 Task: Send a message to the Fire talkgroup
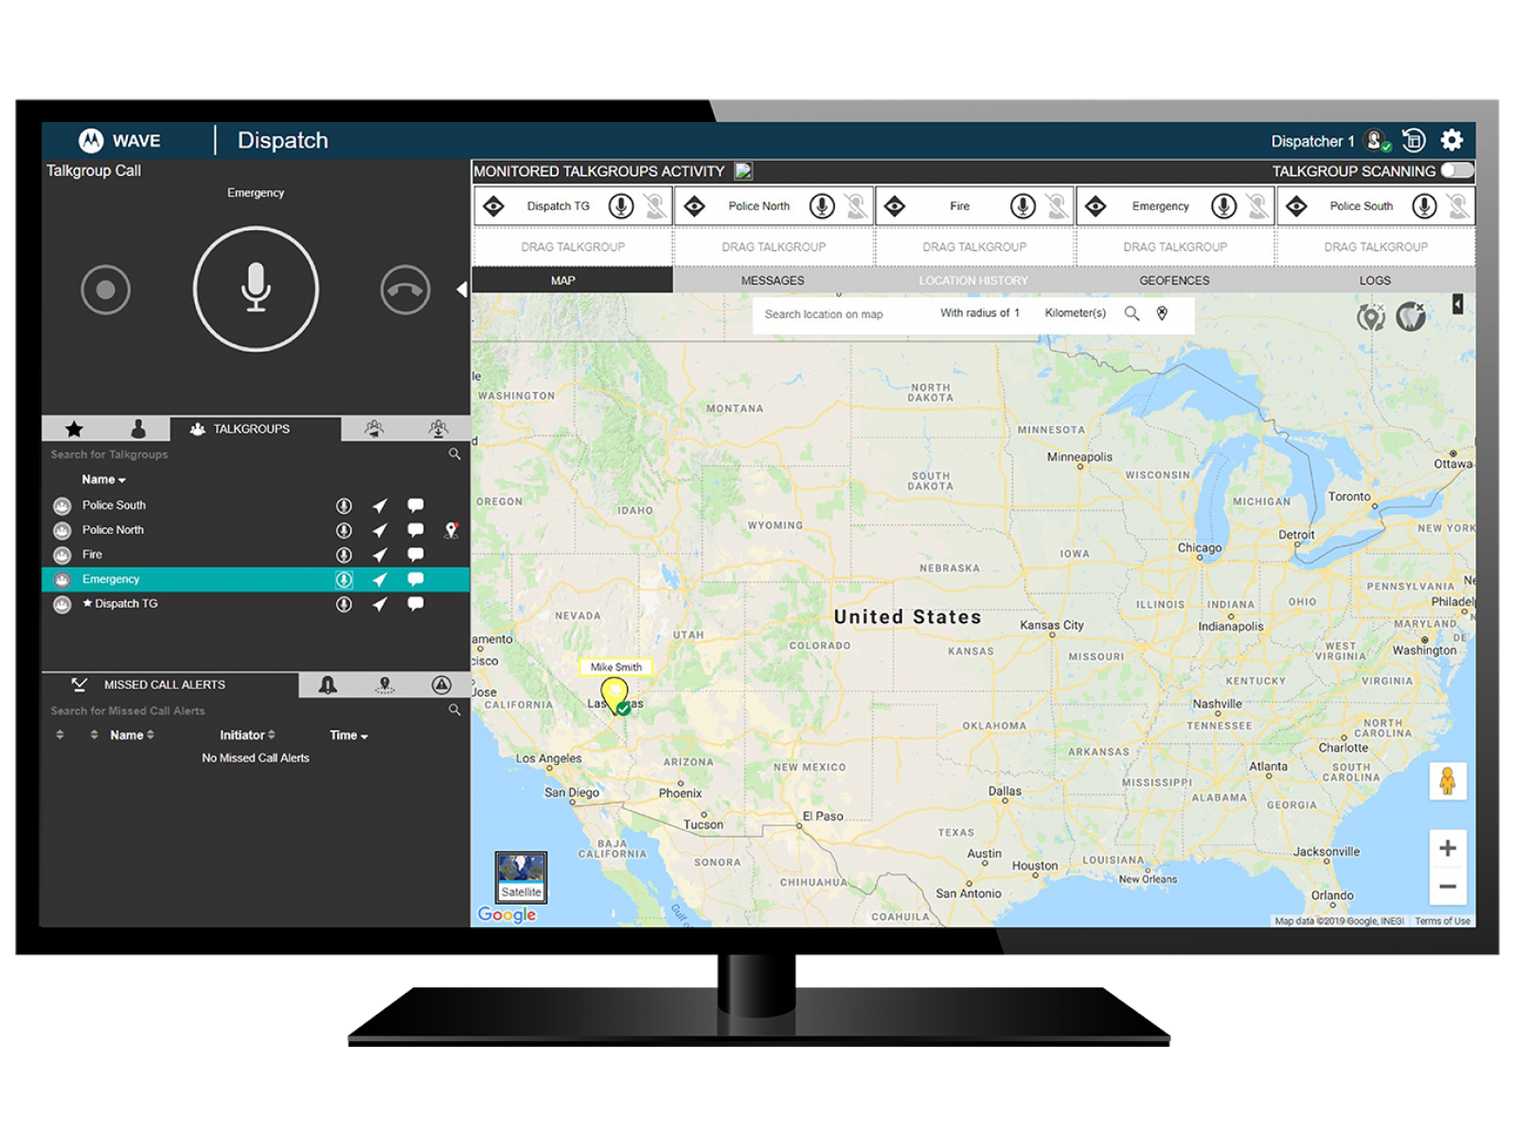click(415, 554)
